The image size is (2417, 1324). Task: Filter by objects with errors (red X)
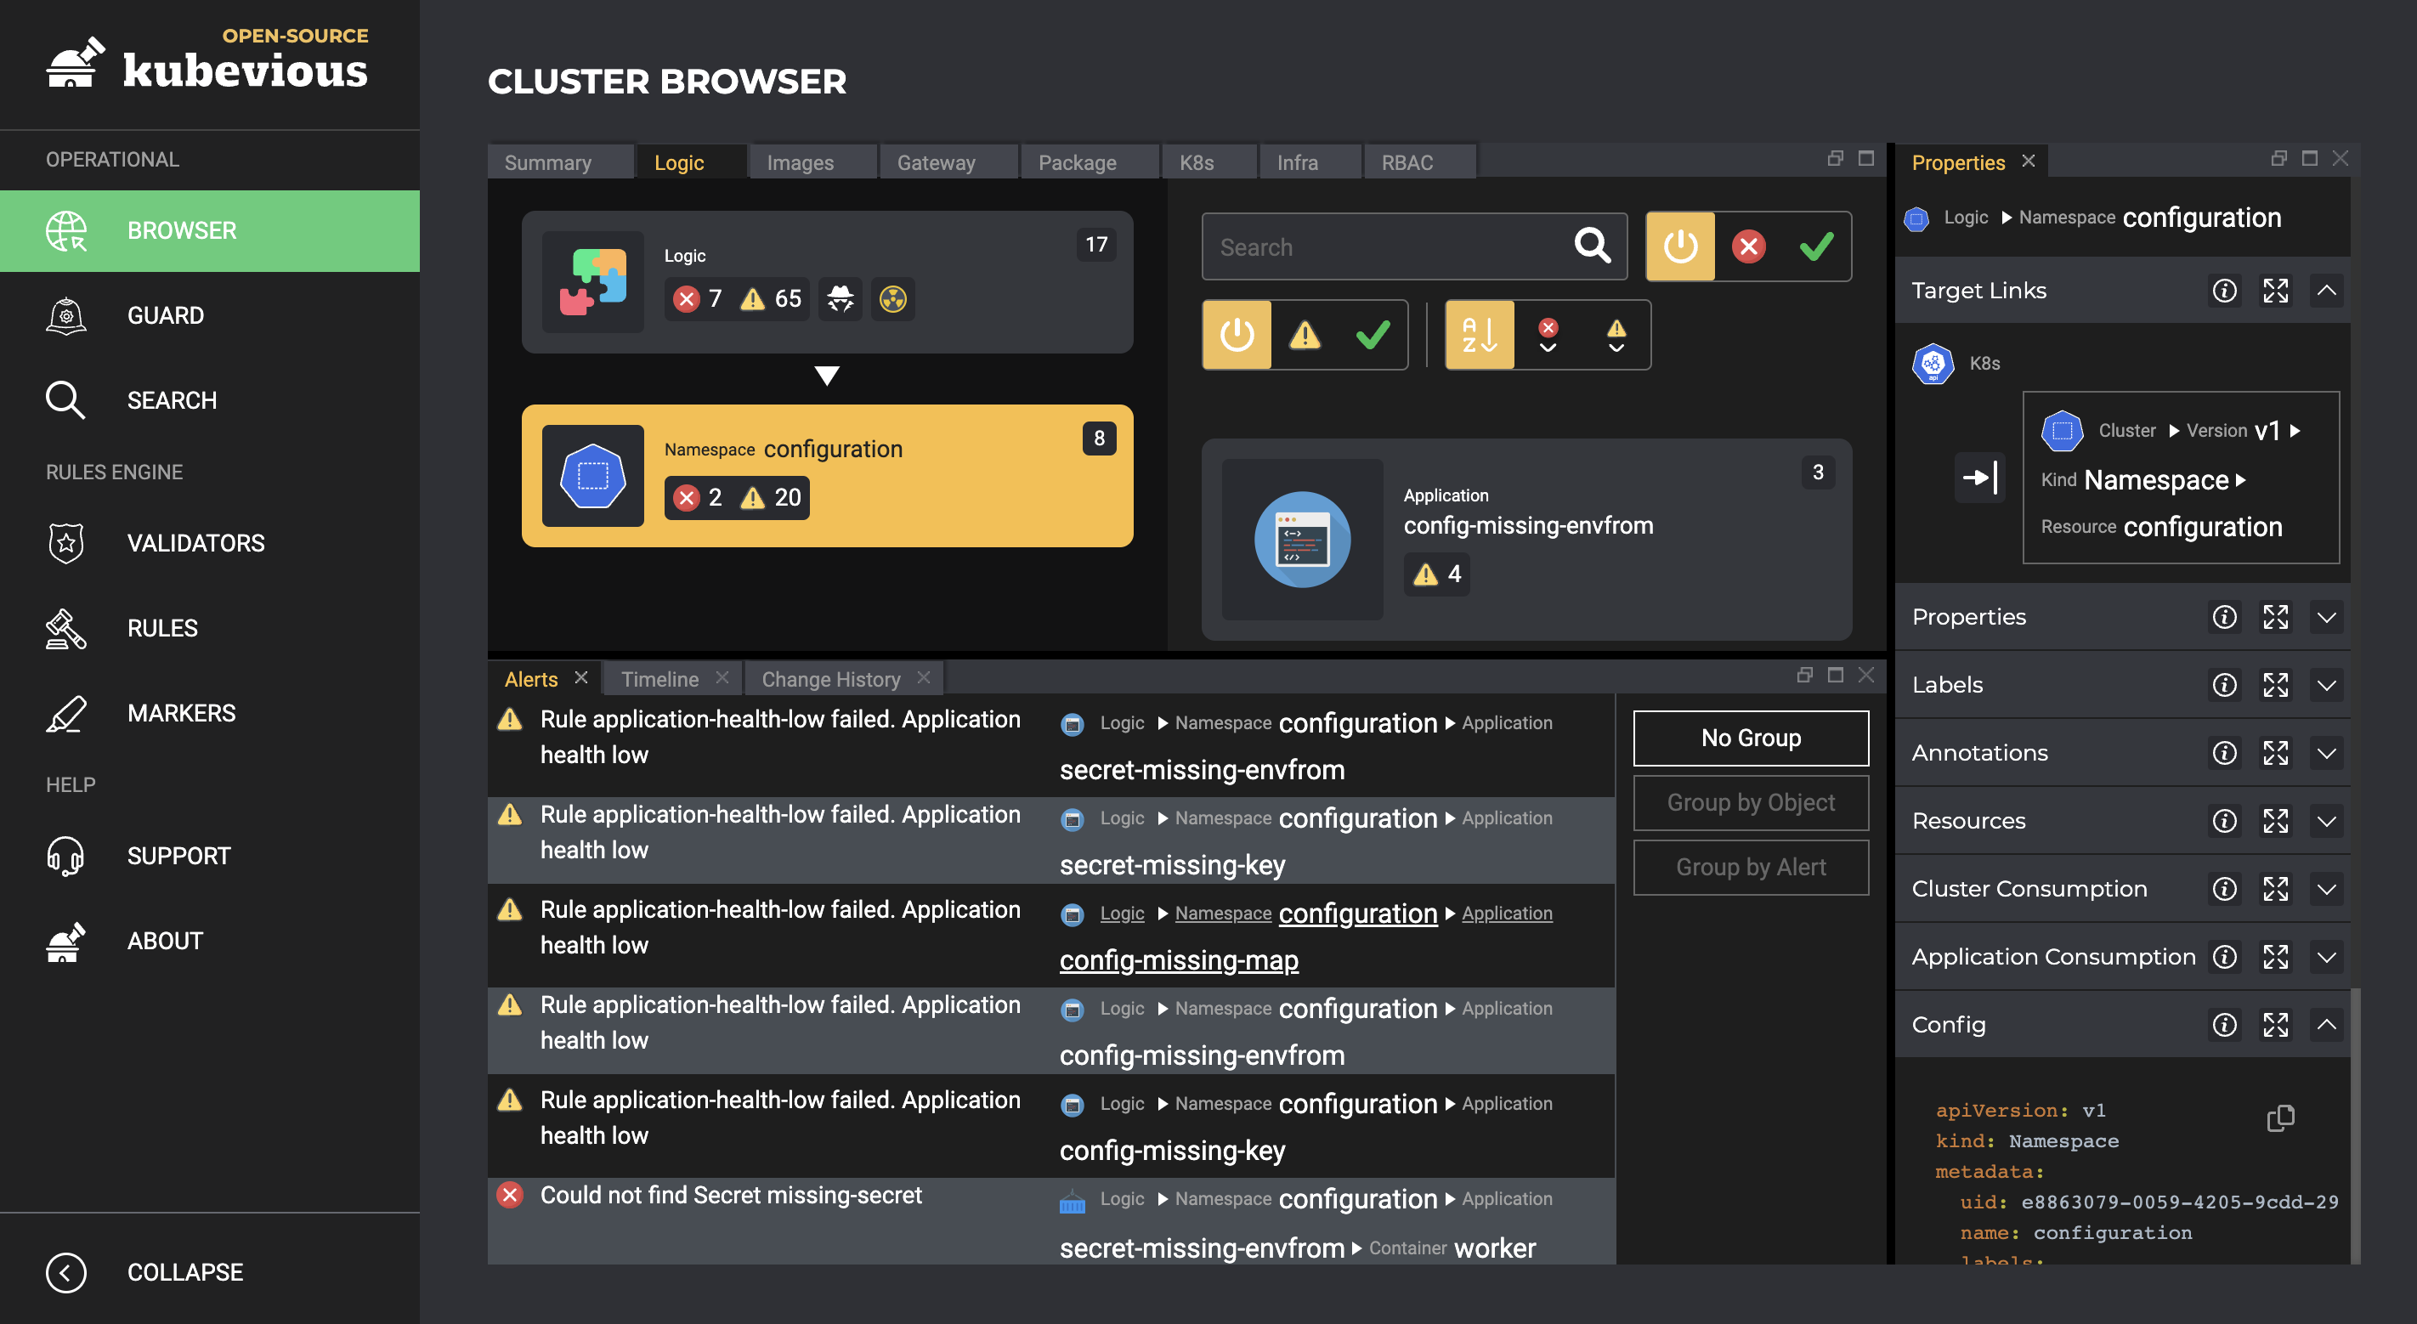tap(1749, 246)
